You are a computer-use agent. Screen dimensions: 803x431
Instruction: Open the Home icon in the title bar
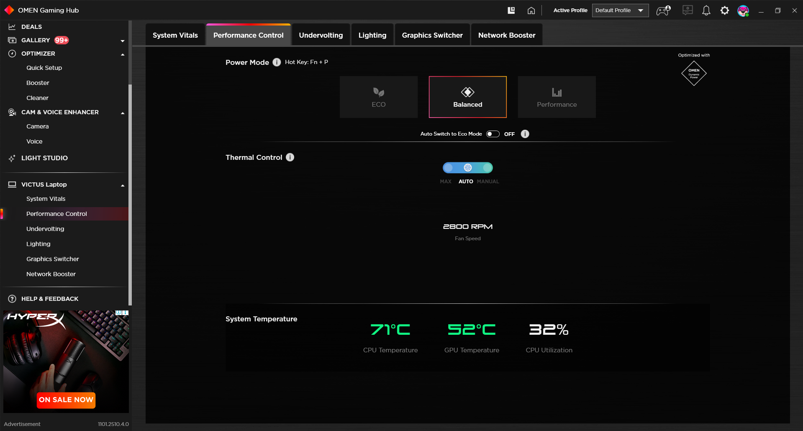[531, 10]
